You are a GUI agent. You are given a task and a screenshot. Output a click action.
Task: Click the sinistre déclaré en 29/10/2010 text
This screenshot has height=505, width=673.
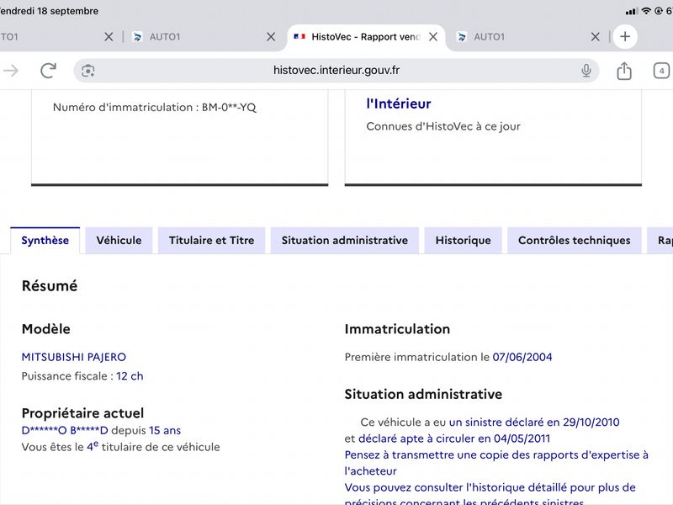pos(534,423)
